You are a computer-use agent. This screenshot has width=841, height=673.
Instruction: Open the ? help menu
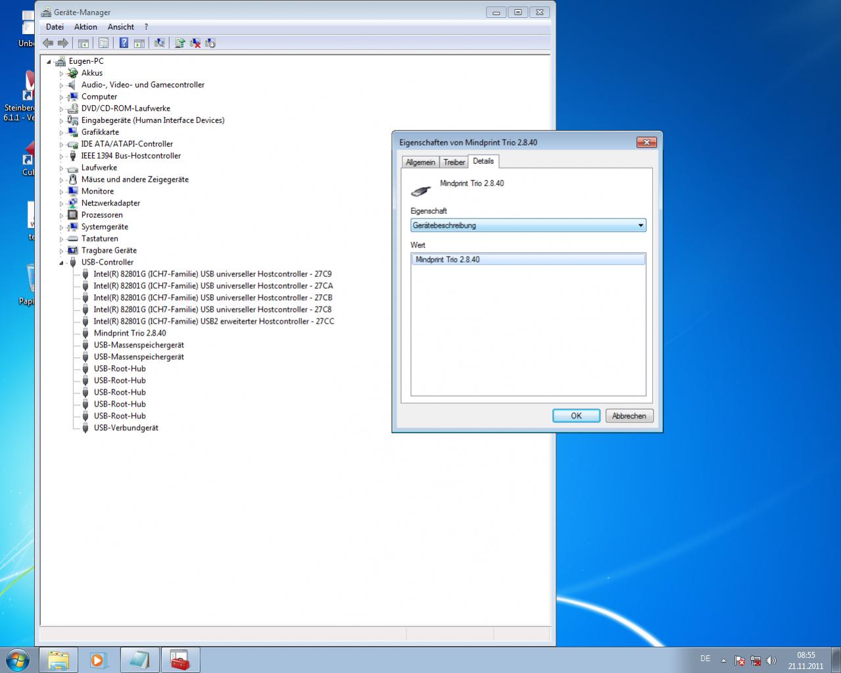[x=146, y=27]
